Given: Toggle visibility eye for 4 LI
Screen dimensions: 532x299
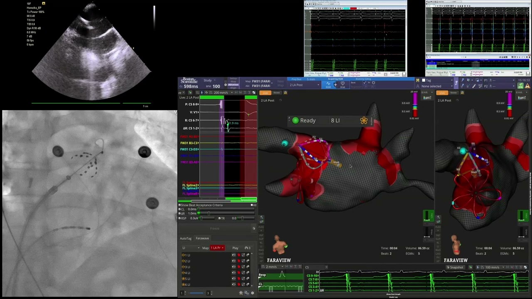Looking at the screenshot, I should pos(234,273).
